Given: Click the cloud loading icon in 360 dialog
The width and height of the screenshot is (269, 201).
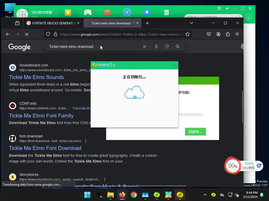Looking at the screenshot, I should [134, 92].
